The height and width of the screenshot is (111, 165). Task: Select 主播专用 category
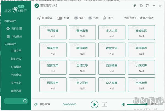click(16, 51)
